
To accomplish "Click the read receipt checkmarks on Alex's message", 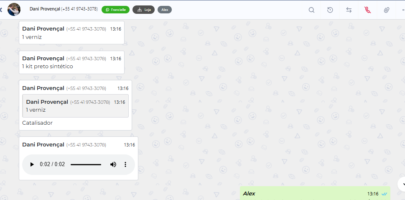I will (x=384, y=194).
